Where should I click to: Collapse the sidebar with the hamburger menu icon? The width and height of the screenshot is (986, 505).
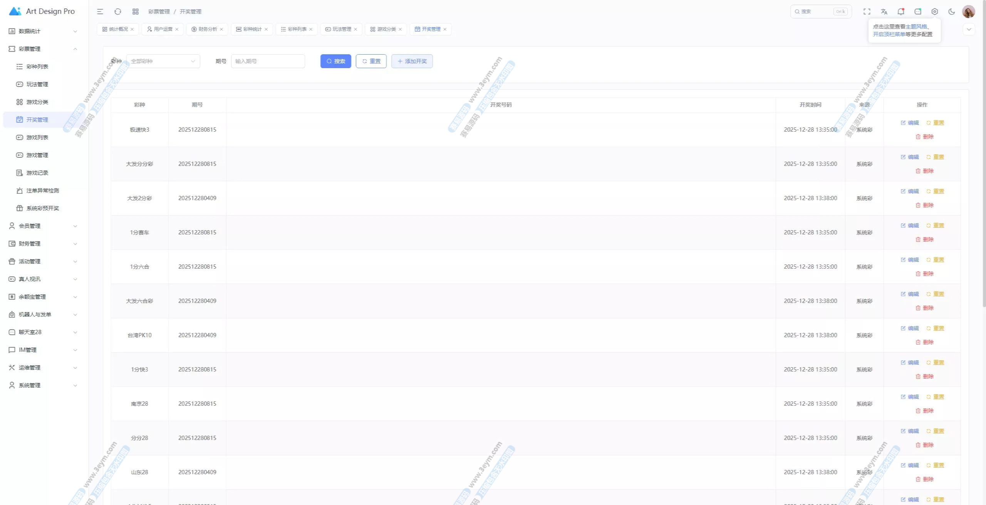click(100, 12)
